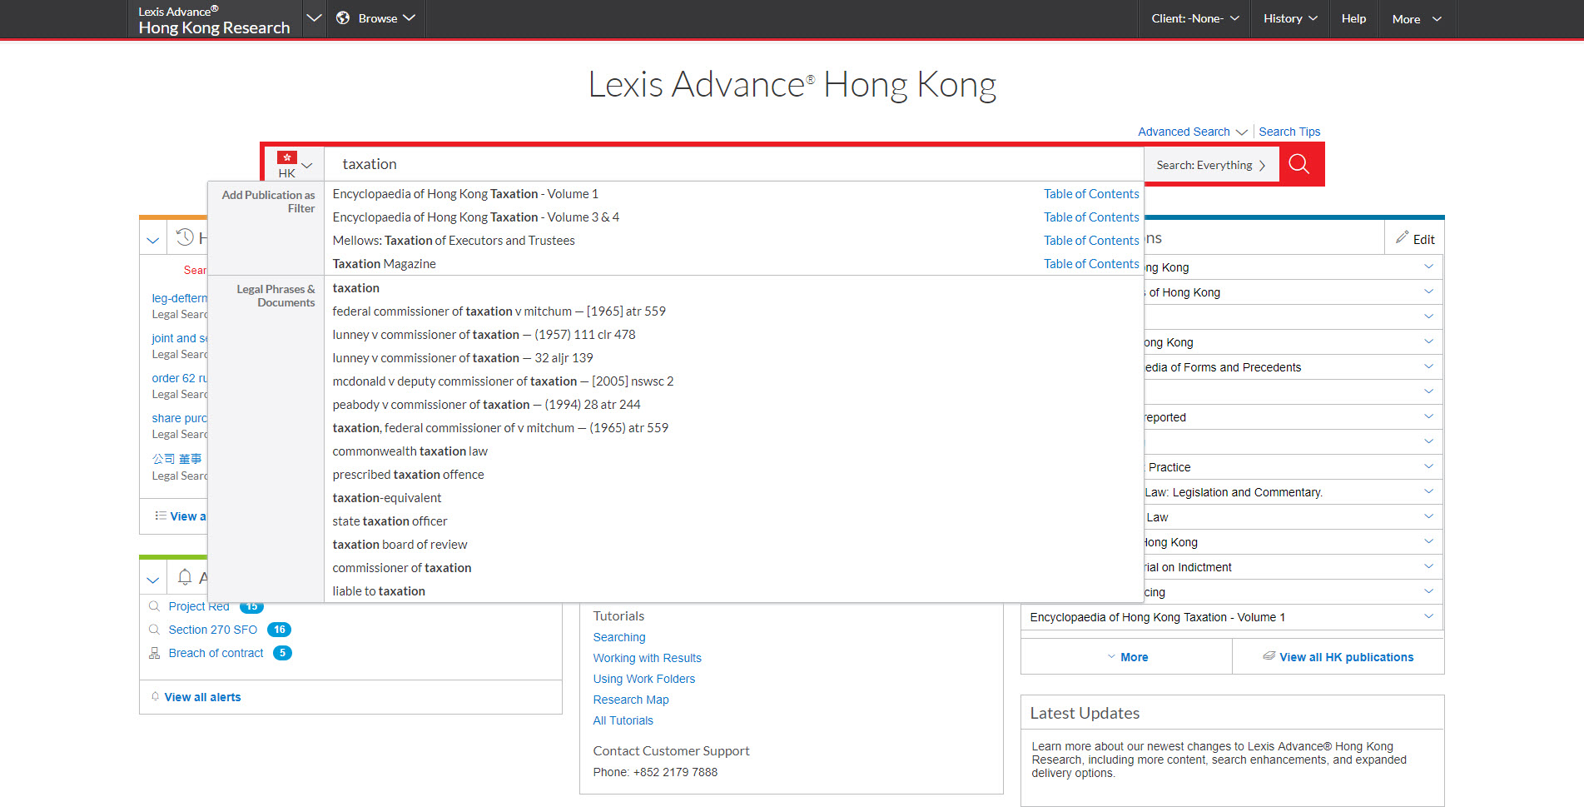Pick 'taxation board of review' suggestion
This screenshot has width=1584, height=807.
coord(400,545)
